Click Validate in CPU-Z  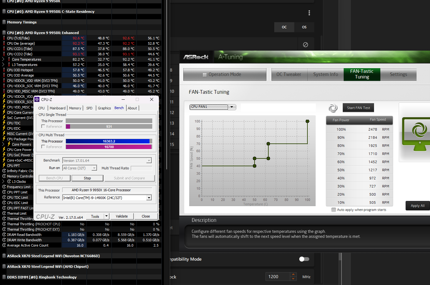tap(122, 216)
